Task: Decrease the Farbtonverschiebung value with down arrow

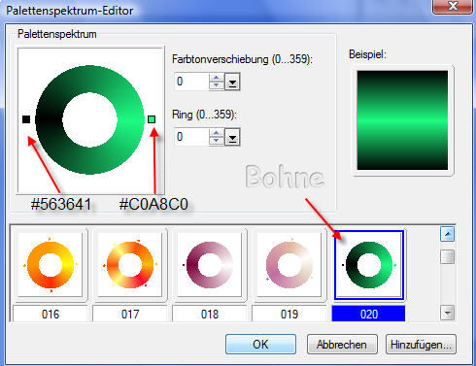Action: coord(216,85)
